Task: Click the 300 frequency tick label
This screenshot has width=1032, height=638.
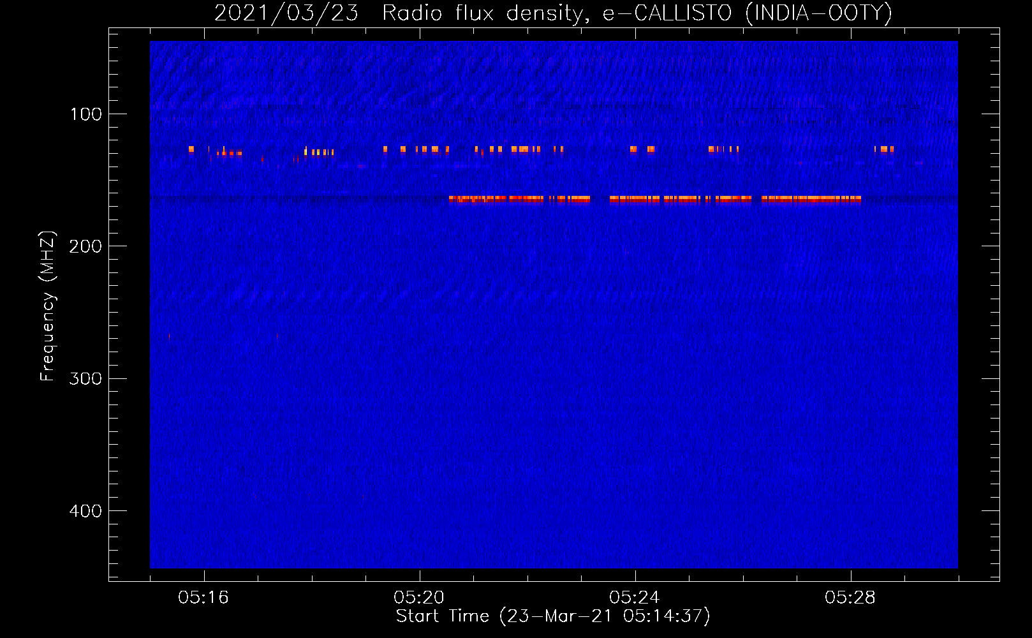Action: (x=85, y=379)
